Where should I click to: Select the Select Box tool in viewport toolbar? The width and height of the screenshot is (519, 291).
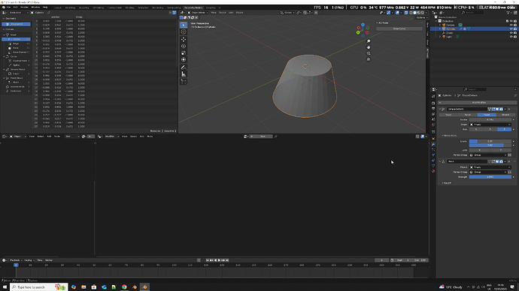tap(184, 25)
